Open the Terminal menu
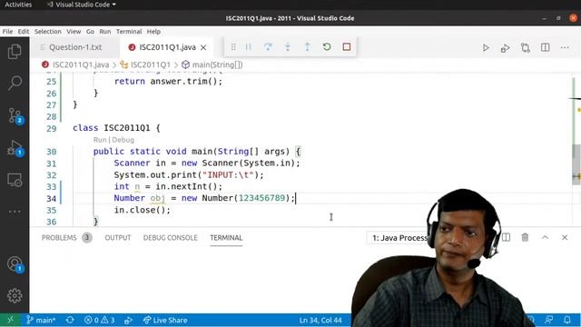 129,32
